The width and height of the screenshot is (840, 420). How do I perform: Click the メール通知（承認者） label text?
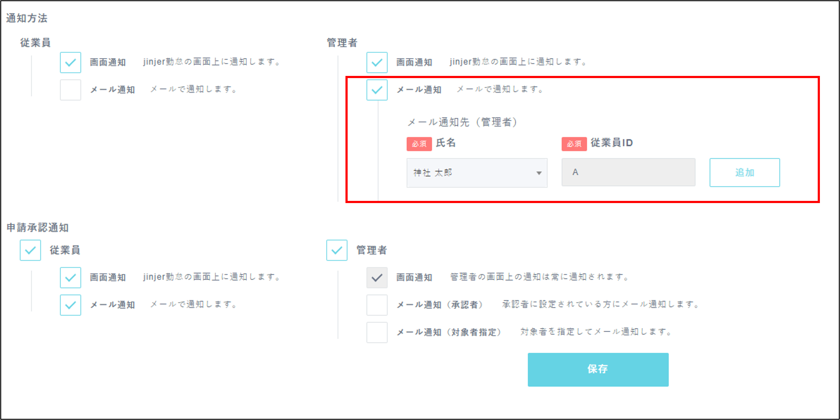coord(439,305)
